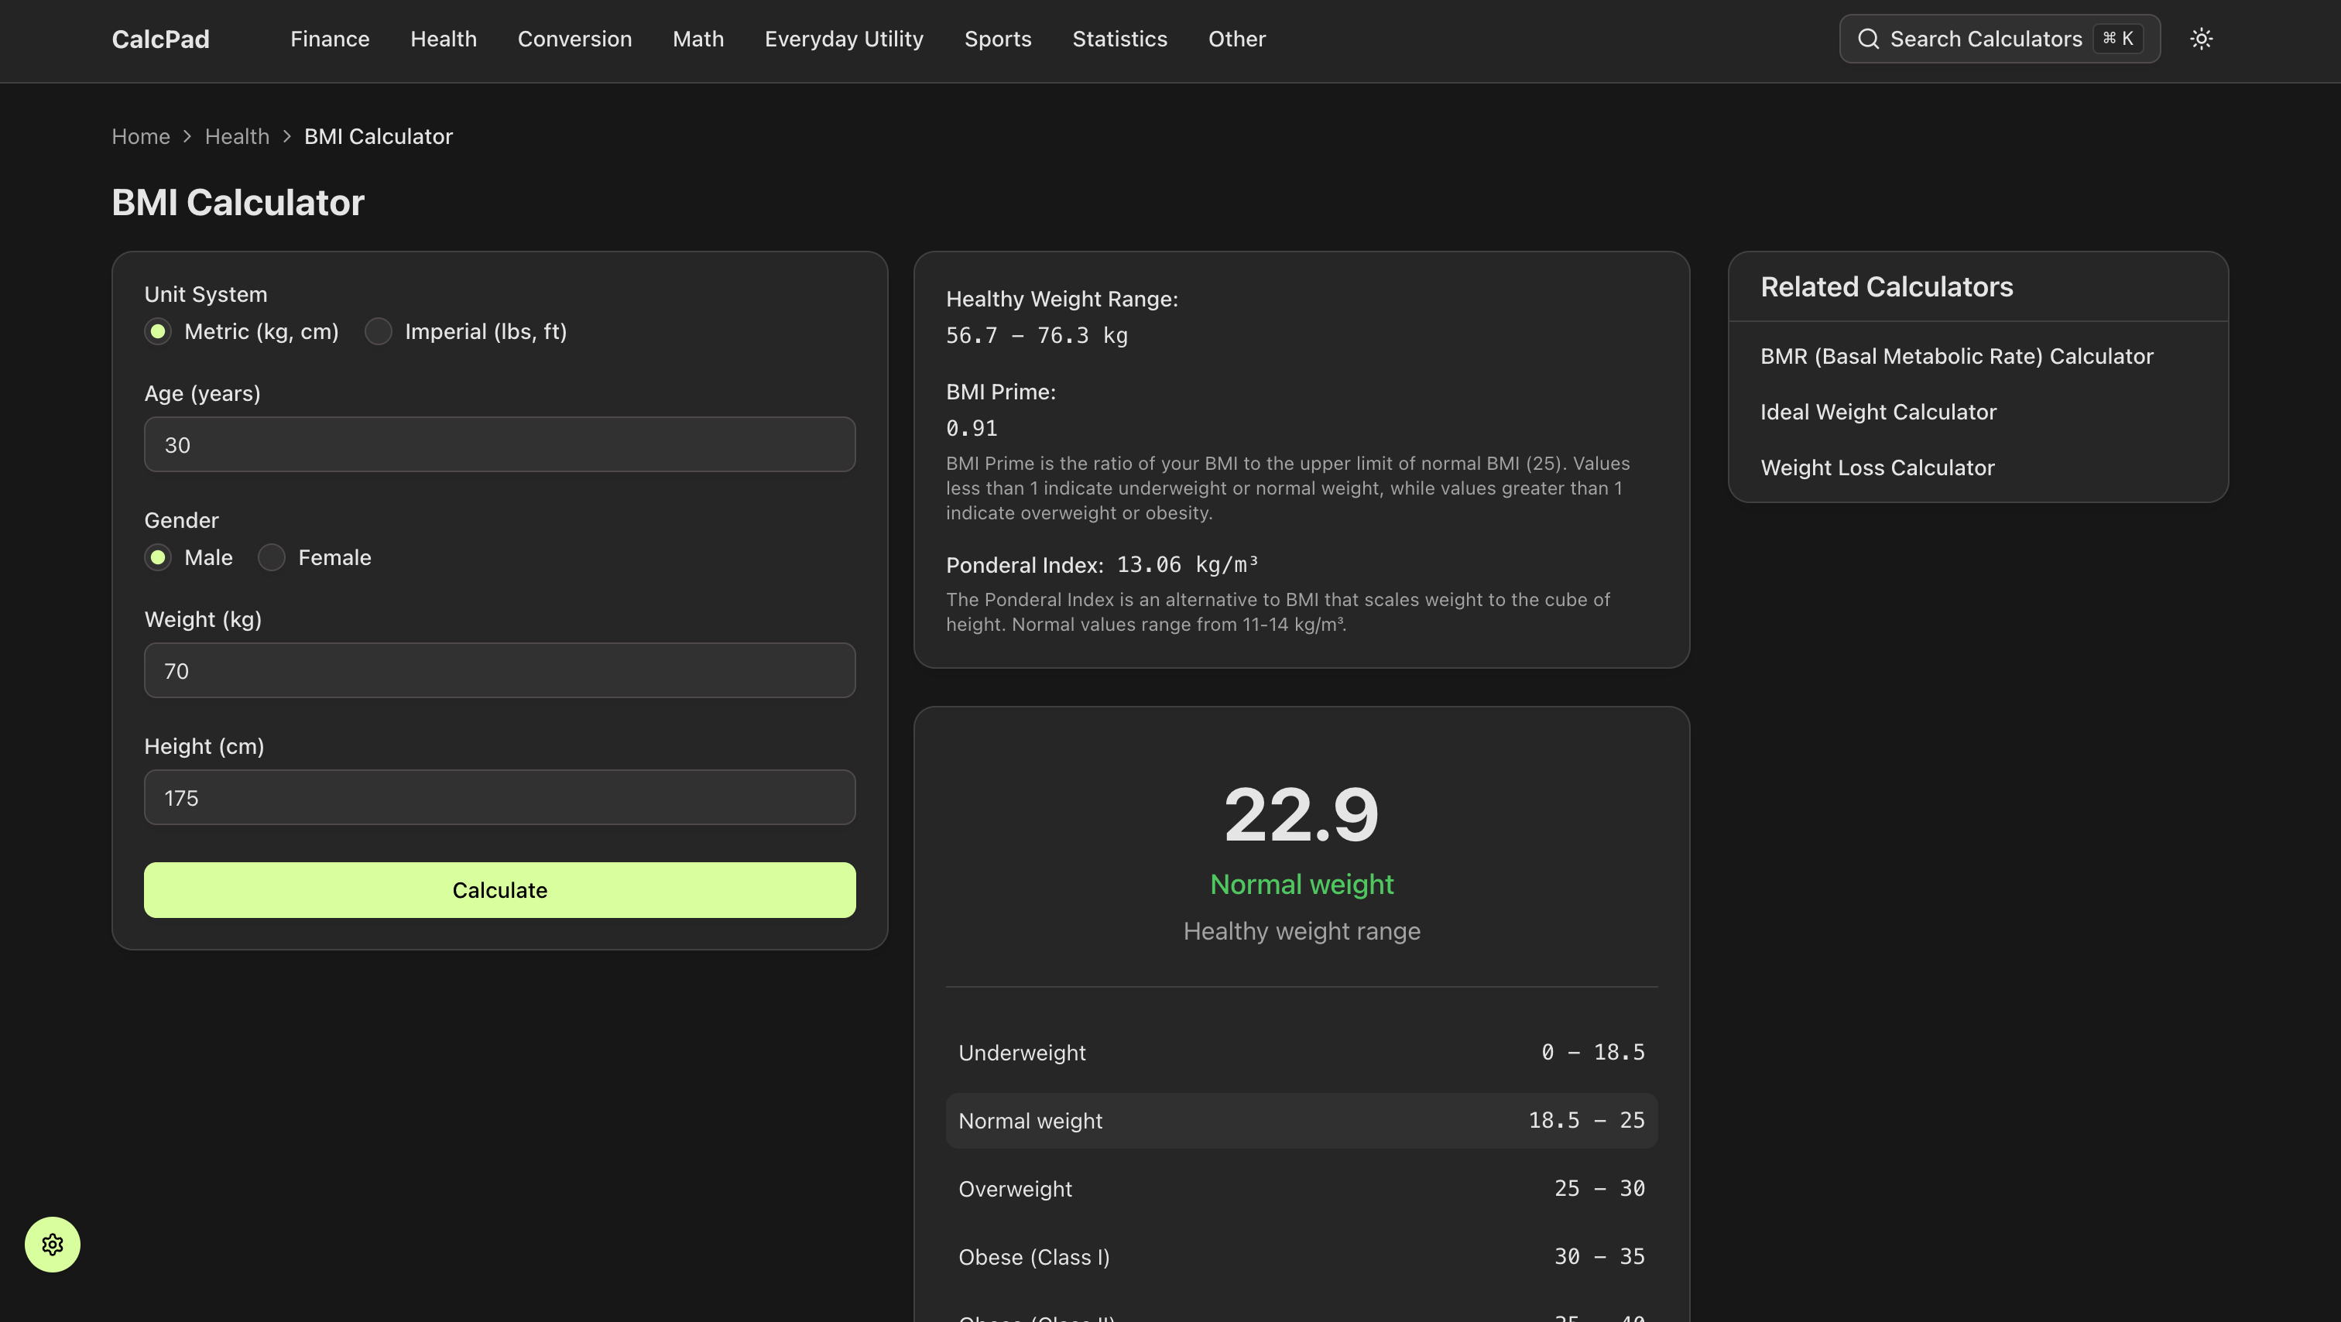Select Imperial (lbs, ft) unit system
Image resolution: width=2341 pixels, height=1322 pixels.
click(x=378, y=331)
